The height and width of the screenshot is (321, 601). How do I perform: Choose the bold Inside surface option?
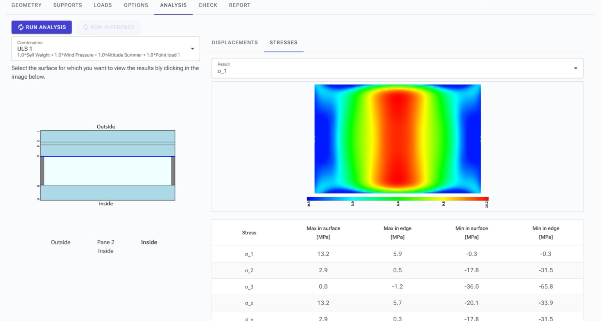[x=149, y=242]
